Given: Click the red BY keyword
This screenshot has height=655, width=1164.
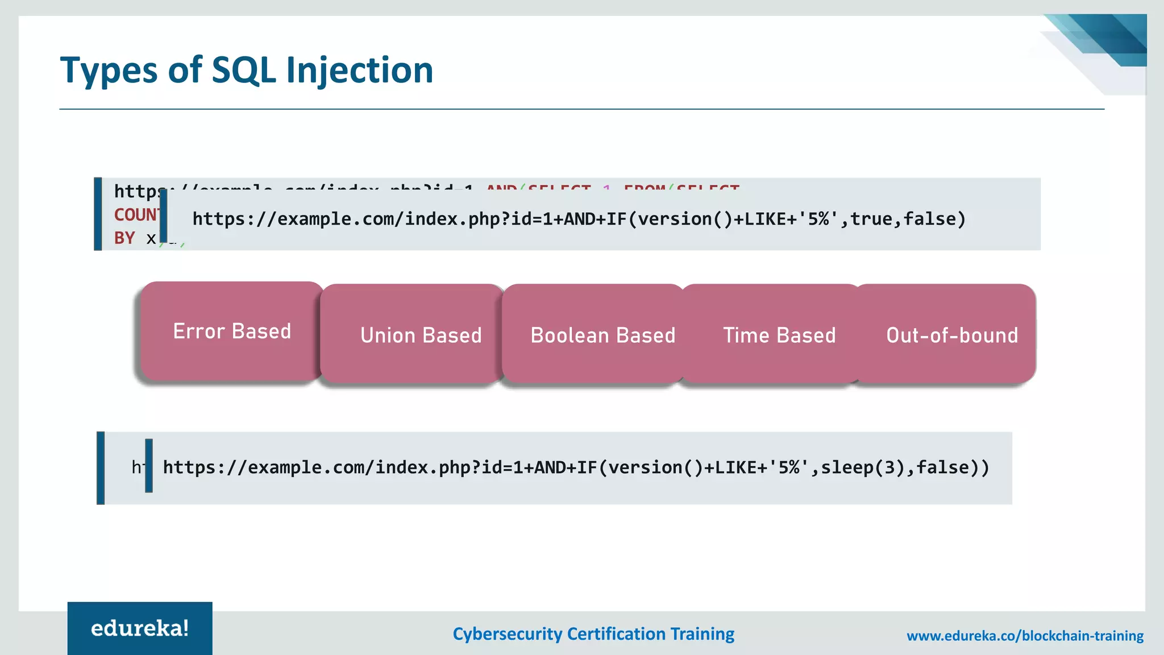Looking at the screenshot, I should pyautogui.click(x=124, y=238).
